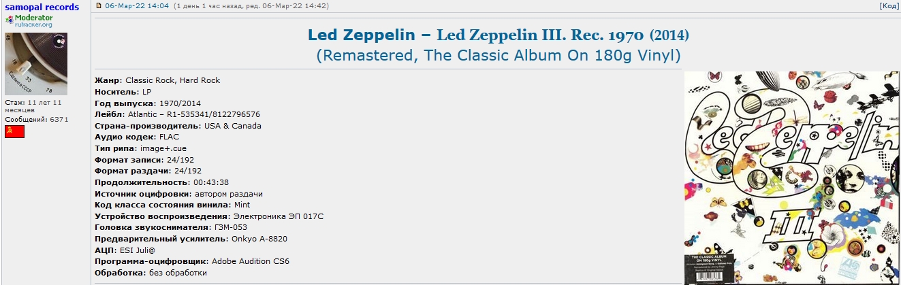
Task: Open the samopal records turntable avatar
Action: point(36,63)
